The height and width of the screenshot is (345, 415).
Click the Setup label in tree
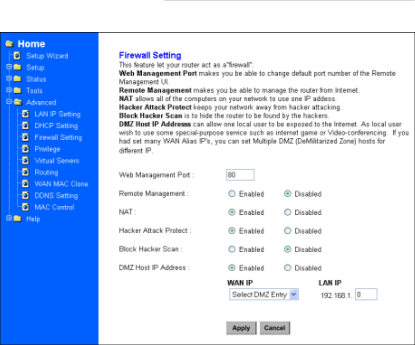[35, 67]
